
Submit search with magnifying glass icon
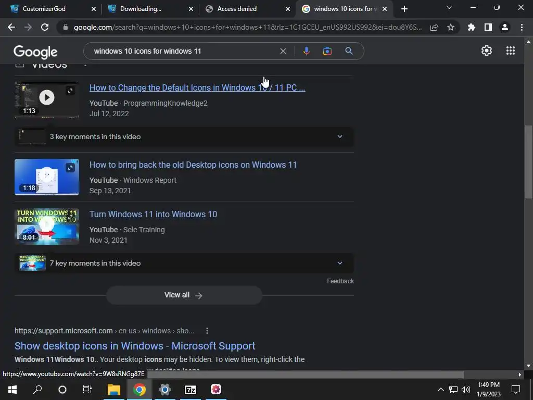[349, 51]
